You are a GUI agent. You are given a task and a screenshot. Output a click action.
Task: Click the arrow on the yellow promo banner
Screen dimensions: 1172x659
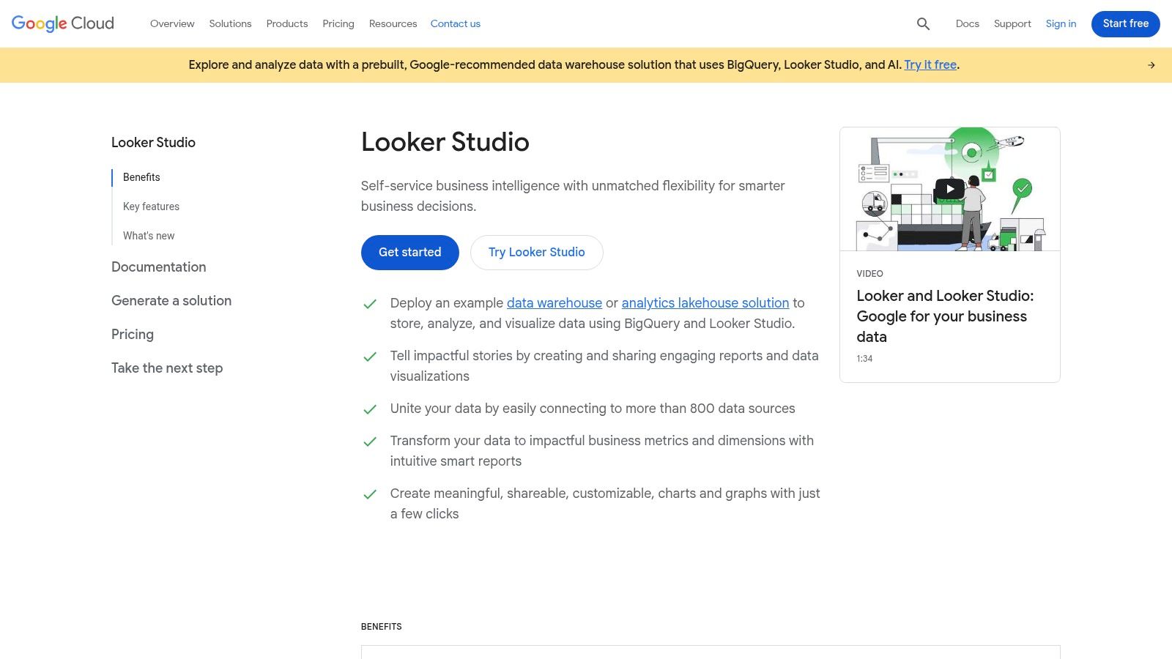[x=1151, y=64]
